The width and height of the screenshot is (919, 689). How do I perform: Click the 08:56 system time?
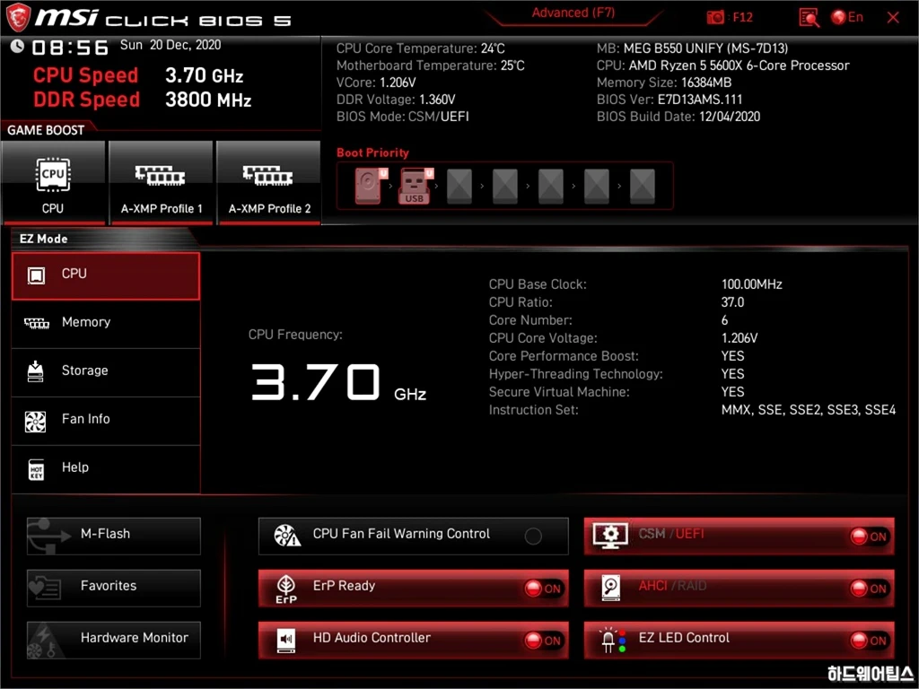(70, 47)
